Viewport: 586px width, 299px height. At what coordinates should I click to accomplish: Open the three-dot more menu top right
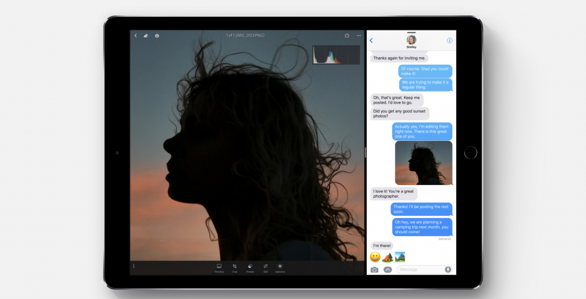(x=359, y=36)
